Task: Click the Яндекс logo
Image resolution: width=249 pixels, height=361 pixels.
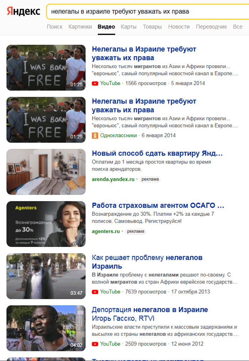Action: click(23, 11)
